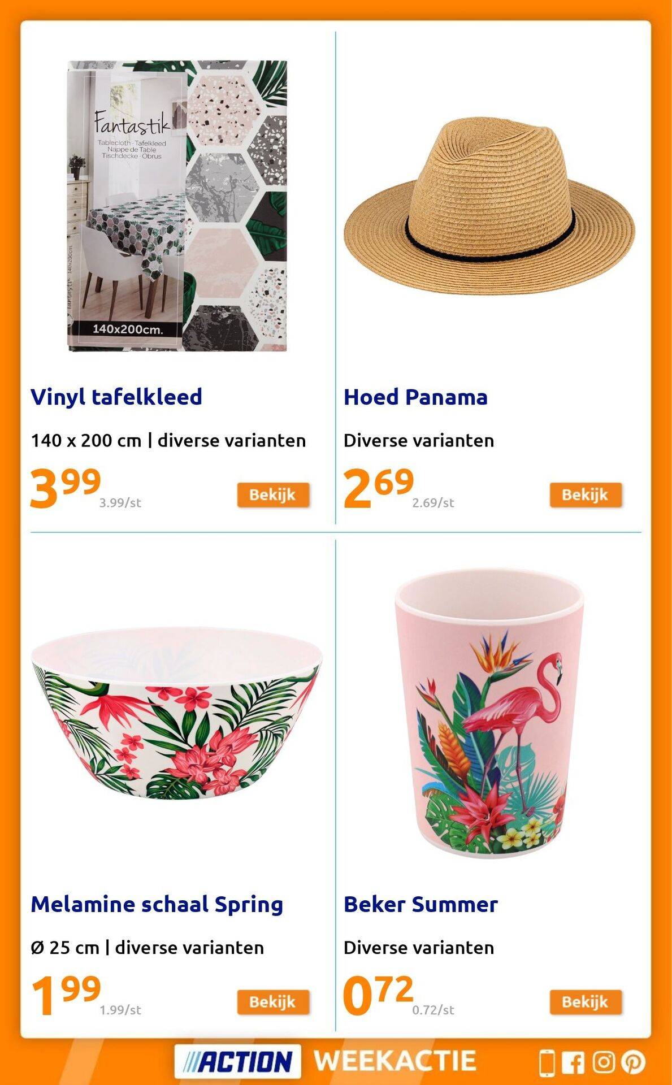Open the Pinterest icon in footer
This screenshot has height=1085, width=672.
point(633,1062)
